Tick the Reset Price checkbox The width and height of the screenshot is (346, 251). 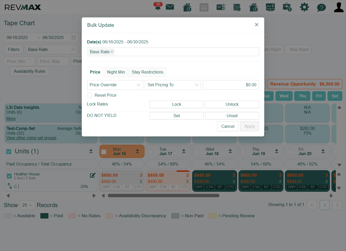(x=89, y=95)
